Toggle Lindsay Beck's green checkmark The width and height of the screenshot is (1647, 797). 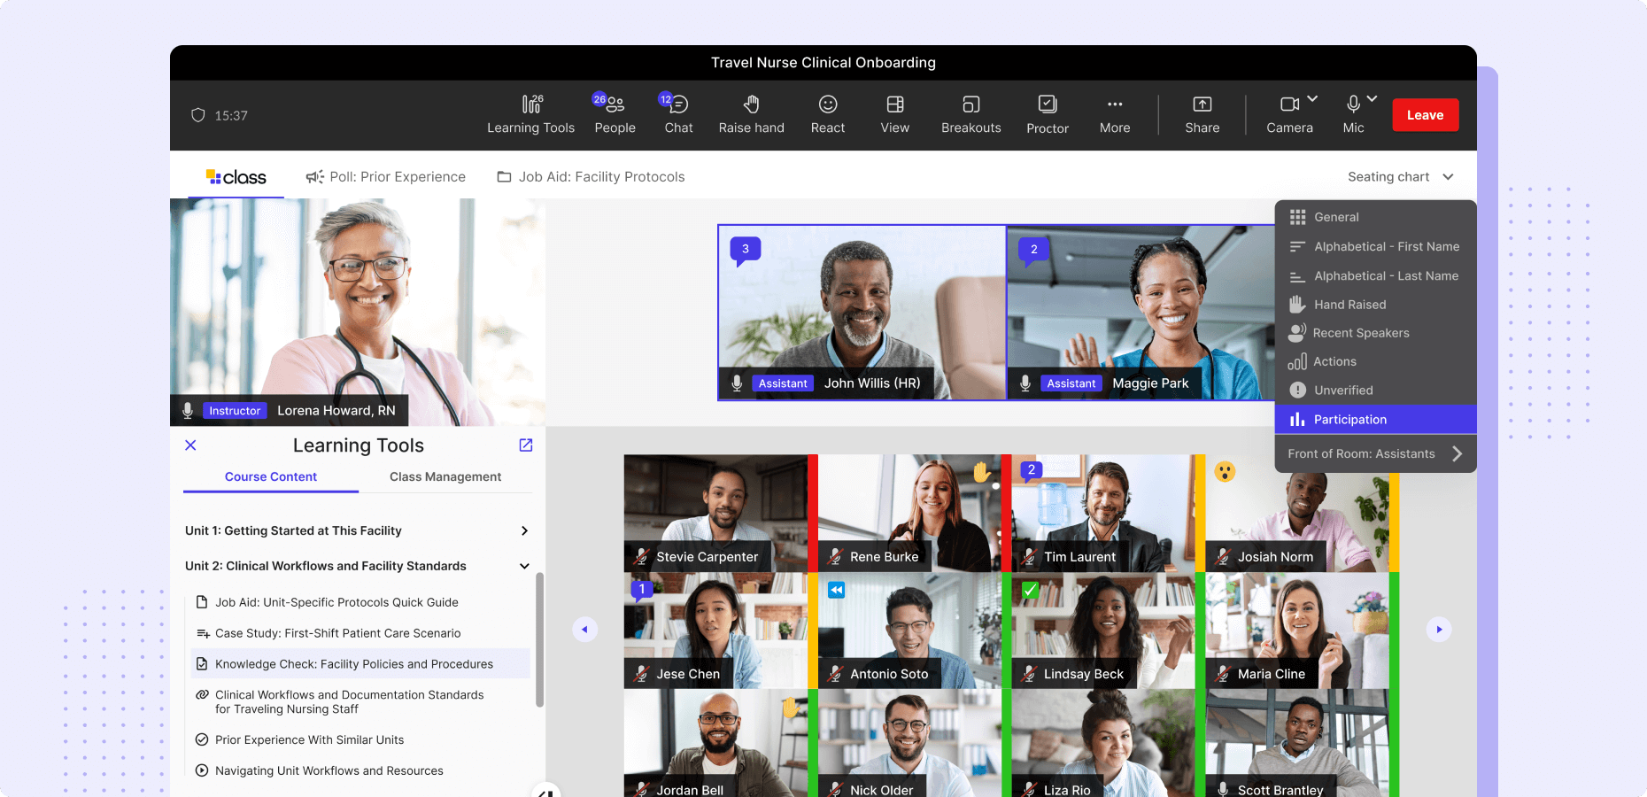(x=1031, y=590)
